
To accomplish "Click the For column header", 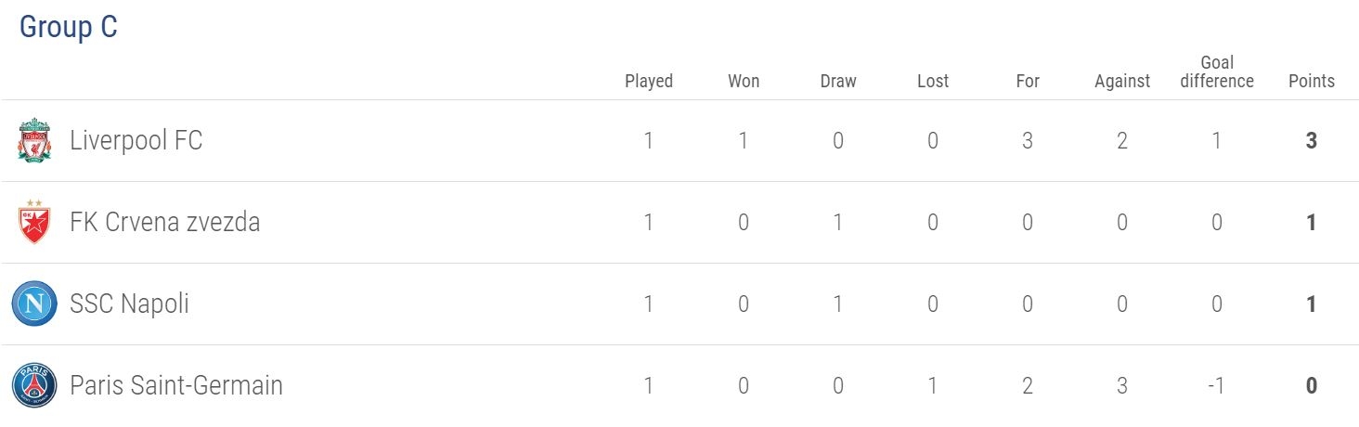I will click(x=1028, y=81).
